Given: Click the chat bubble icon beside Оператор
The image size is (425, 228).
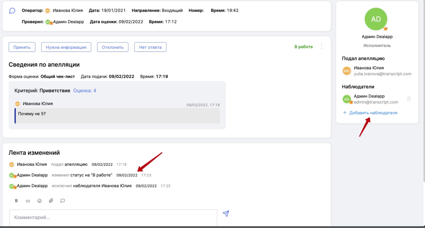Looking at the screenshot, I should coord(12,11).
